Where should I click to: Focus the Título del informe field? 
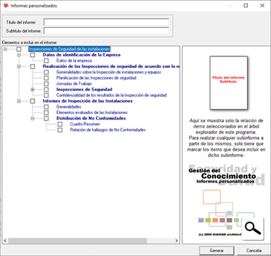click(x=106, y=22)
